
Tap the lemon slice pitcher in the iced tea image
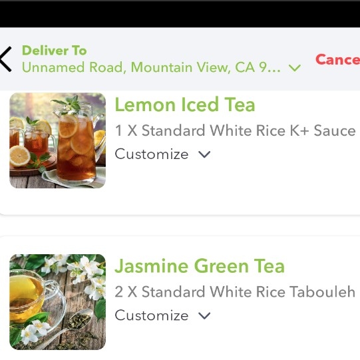[x=77, y=144]
